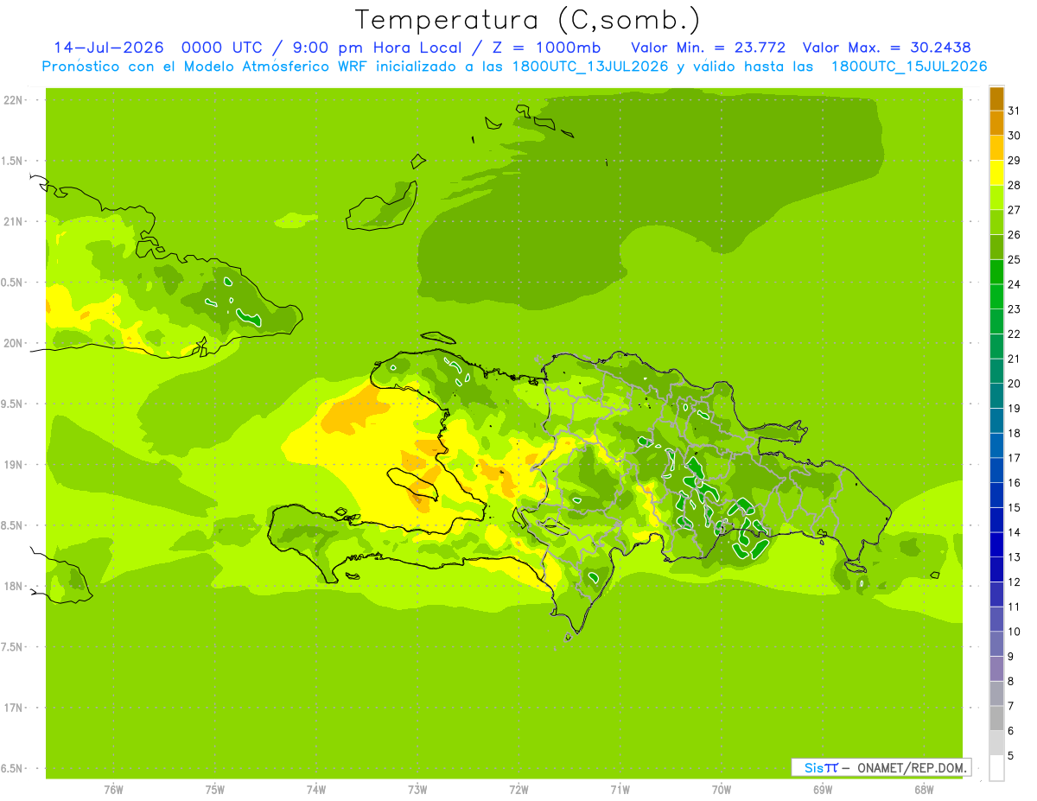Click legend value 17
1037x801 pixels.
[x=1014, y=458]
